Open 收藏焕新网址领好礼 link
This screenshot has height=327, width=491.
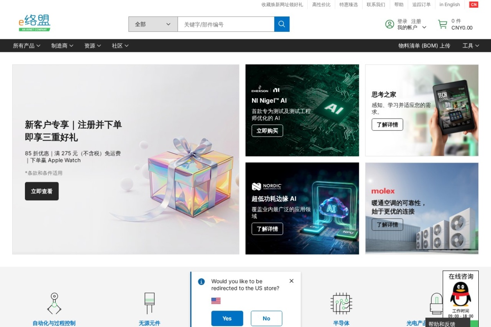point(282,4)
